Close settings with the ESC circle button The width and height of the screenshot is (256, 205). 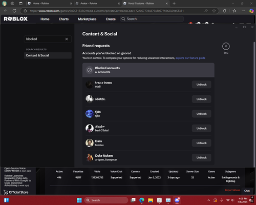point(226,46)
